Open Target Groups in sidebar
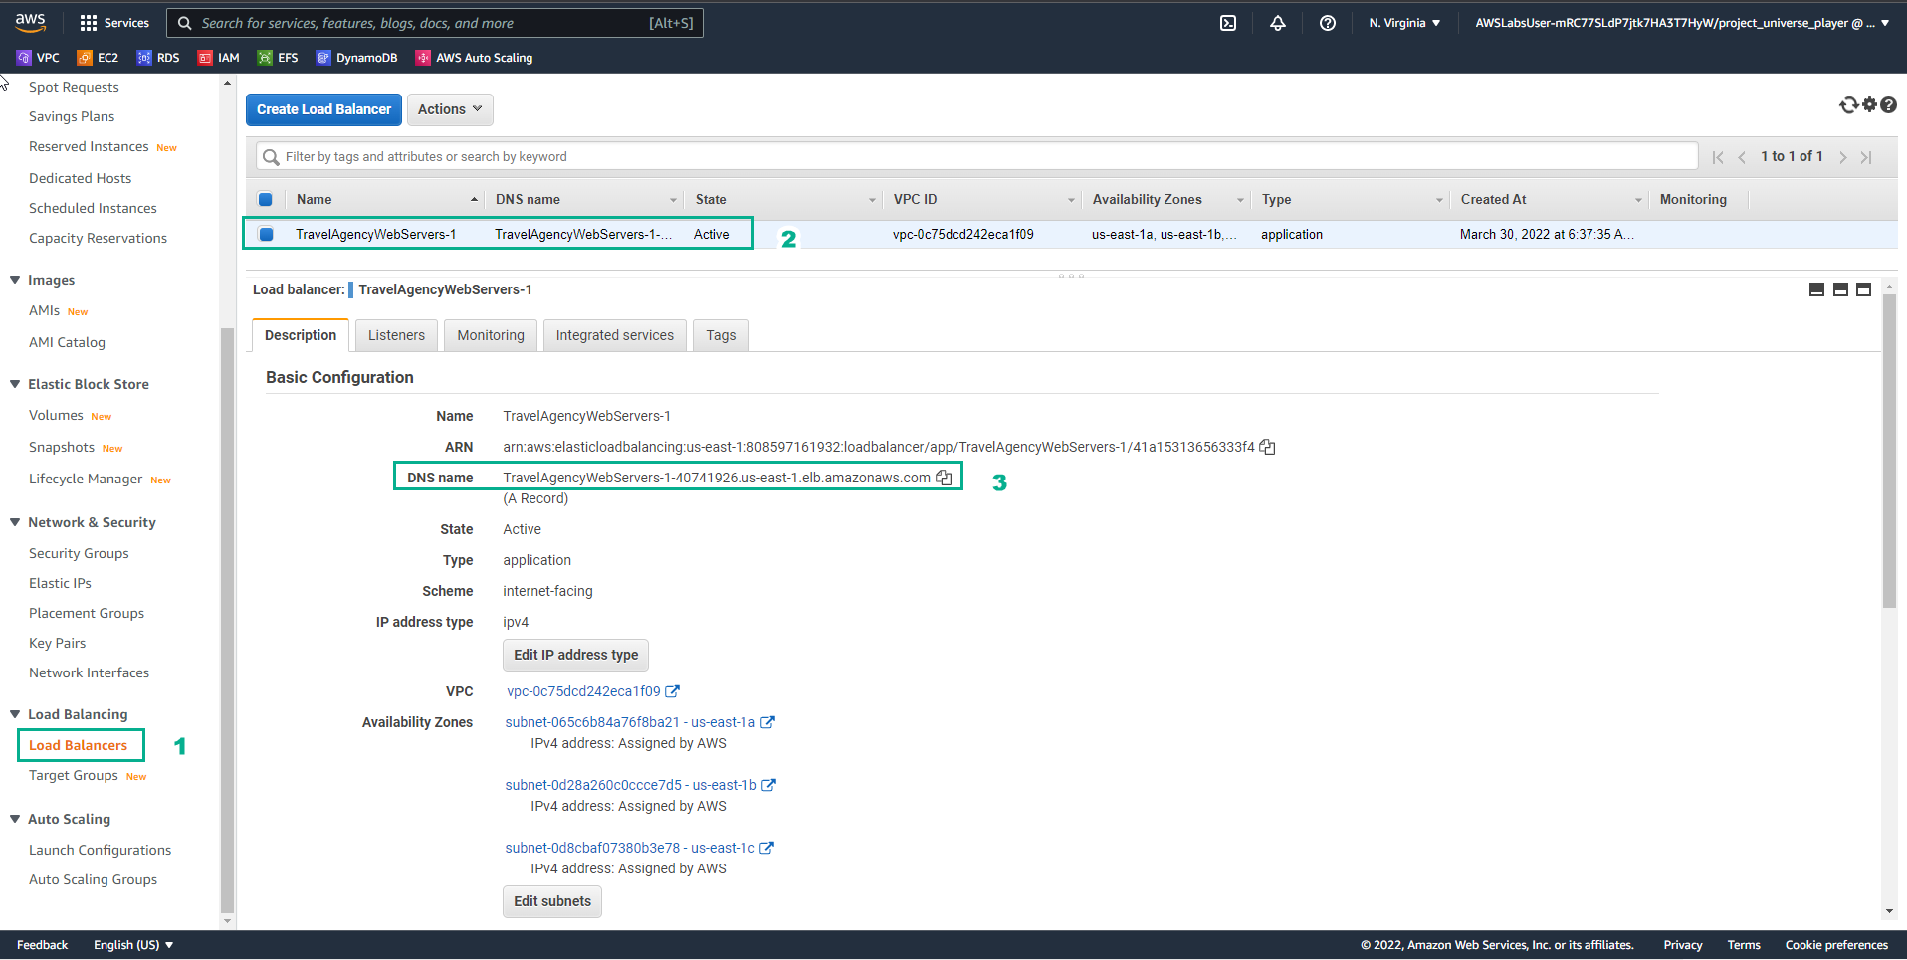This screenshot has width=1907, height=960. [74, 775]
